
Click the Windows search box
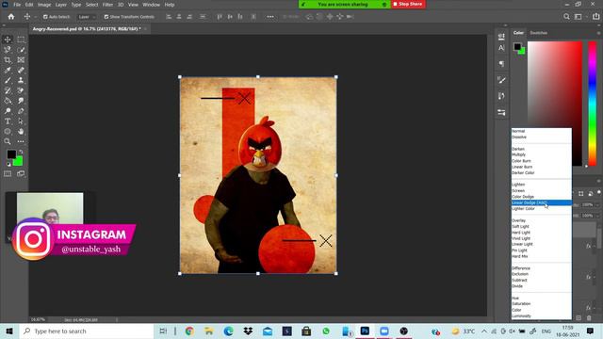87,331
